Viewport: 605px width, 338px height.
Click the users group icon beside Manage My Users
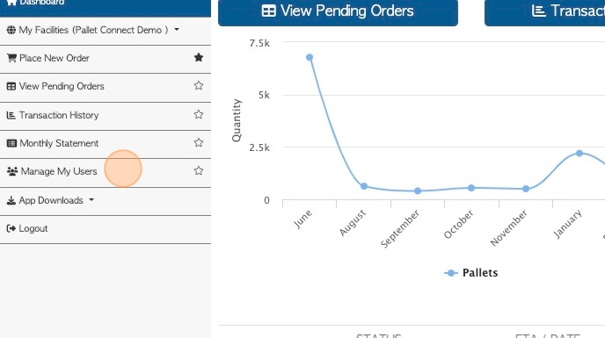12,171
